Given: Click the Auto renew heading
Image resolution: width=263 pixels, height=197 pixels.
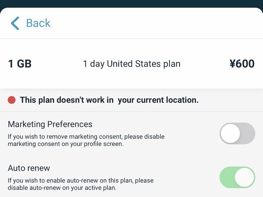Looking at the screenshot, I should pos(29,168).
